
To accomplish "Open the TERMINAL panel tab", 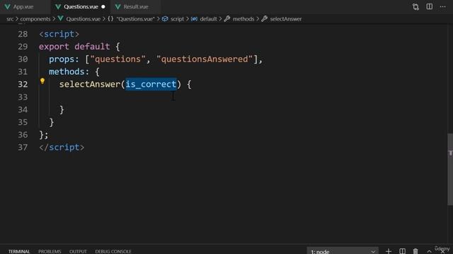I will pyautogui.click(x=19, y=251).
